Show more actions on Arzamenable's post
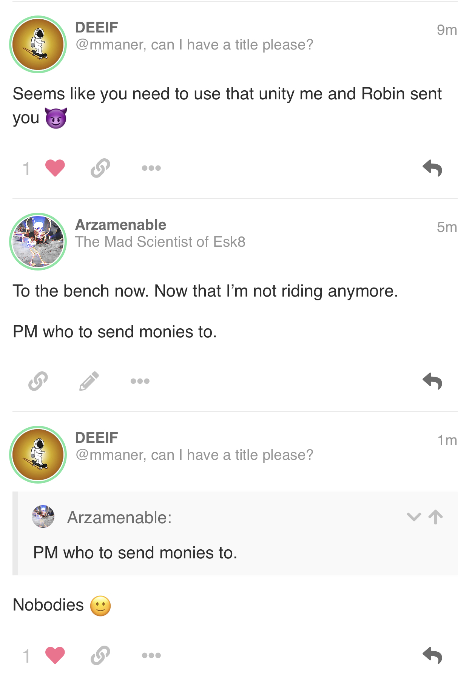 pyautogui.click(x=140, y=381)
